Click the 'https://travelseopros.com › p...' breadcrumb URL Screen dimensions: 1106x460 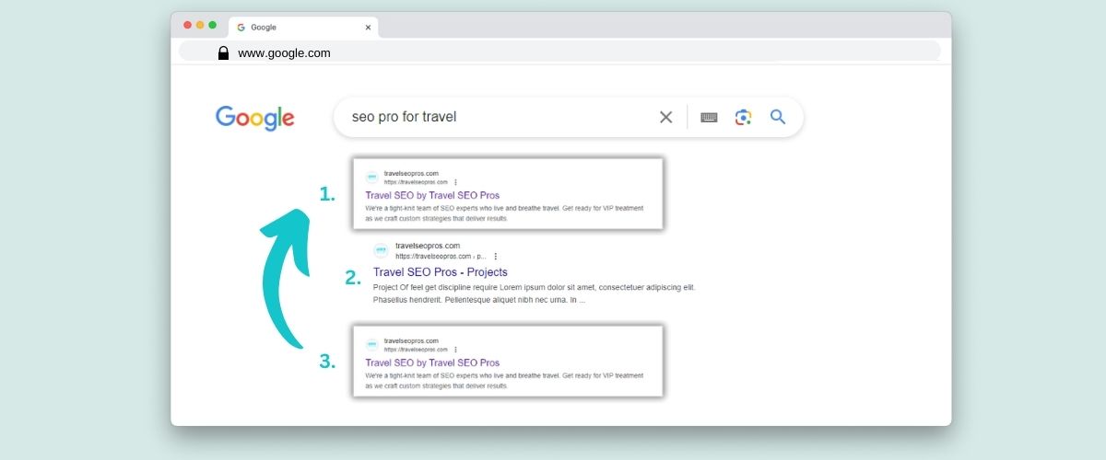[x=441, y=256]
